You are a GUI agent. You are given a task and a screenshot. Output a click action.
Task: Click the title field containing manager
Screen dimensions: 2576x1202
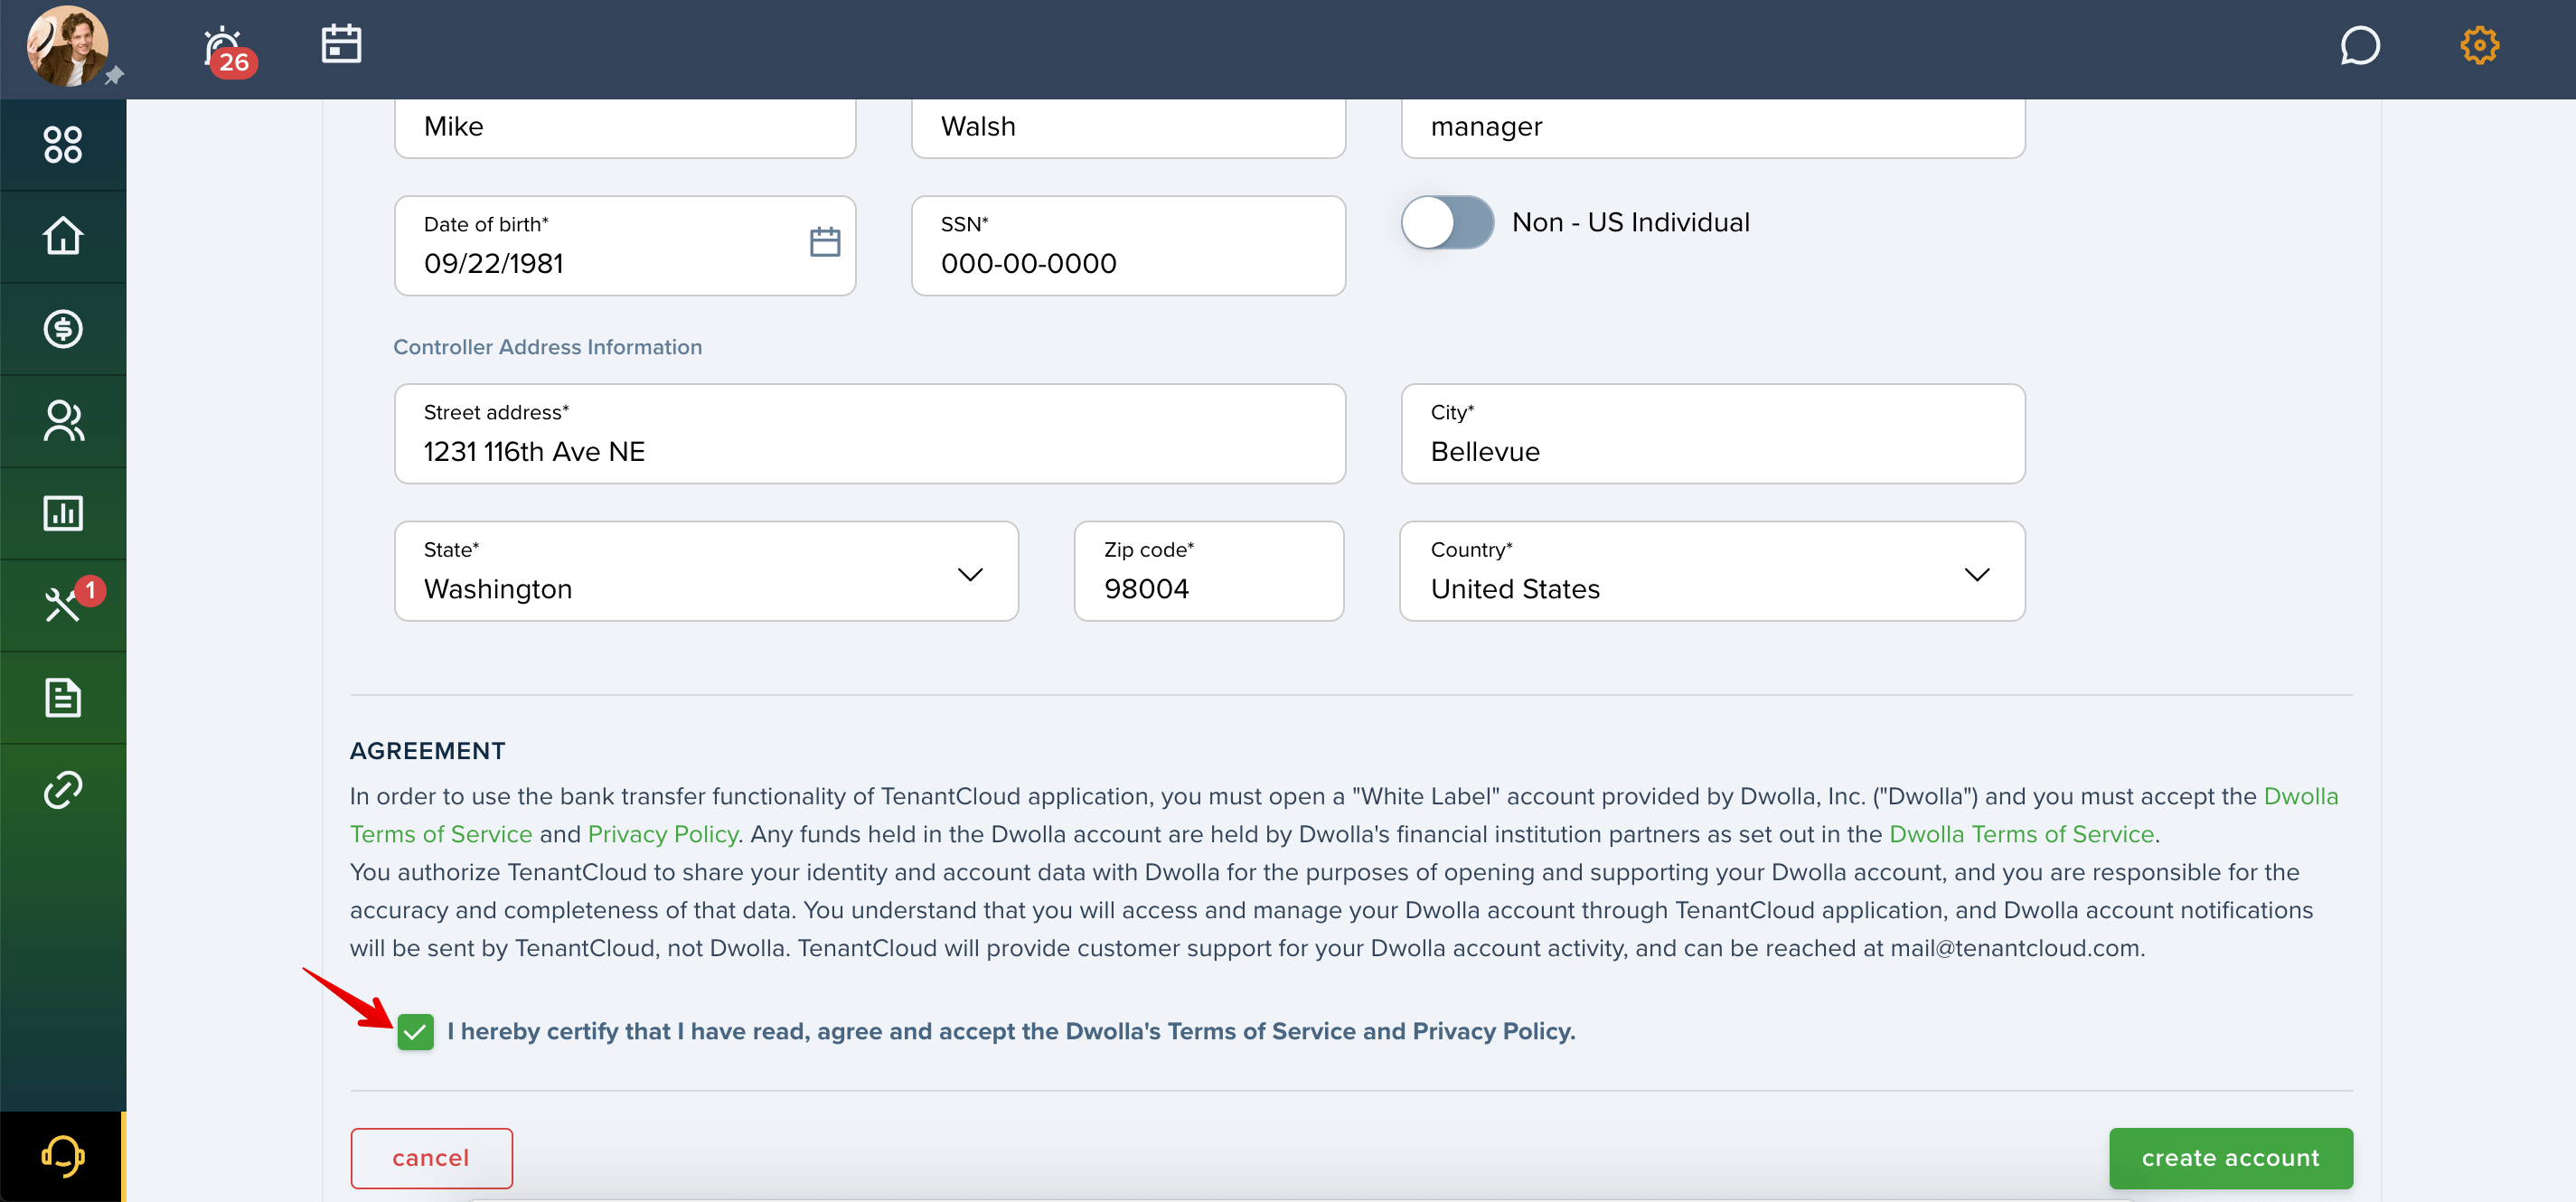[1712, 127]
